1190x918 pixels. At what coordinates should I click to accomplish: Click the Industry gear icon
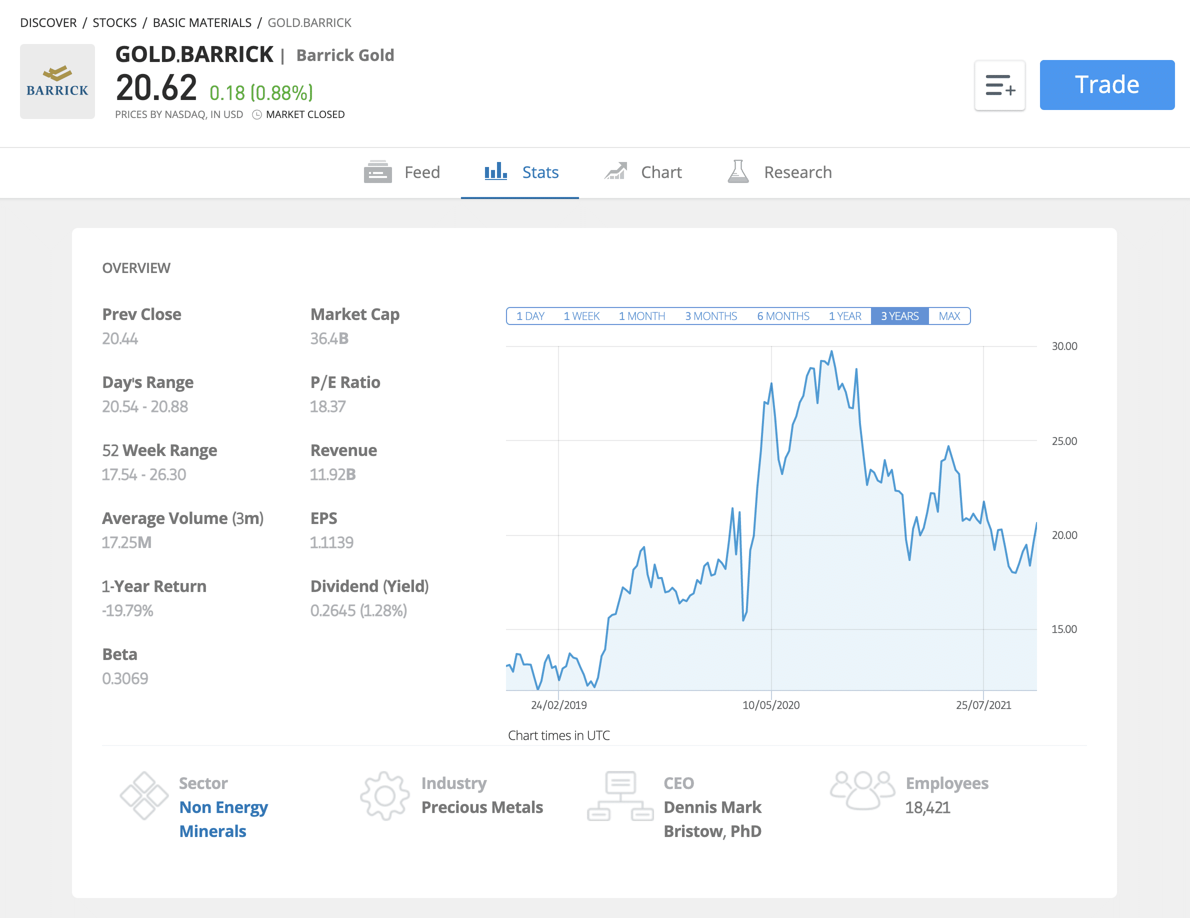pos(384,795)
